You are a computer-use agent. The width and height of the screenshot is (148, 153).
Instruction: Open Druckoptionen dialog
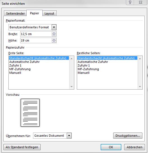pos(128,136)
